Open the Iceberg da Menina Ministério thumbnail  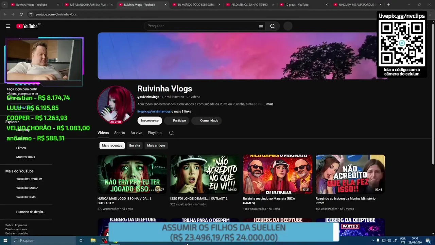350,174
